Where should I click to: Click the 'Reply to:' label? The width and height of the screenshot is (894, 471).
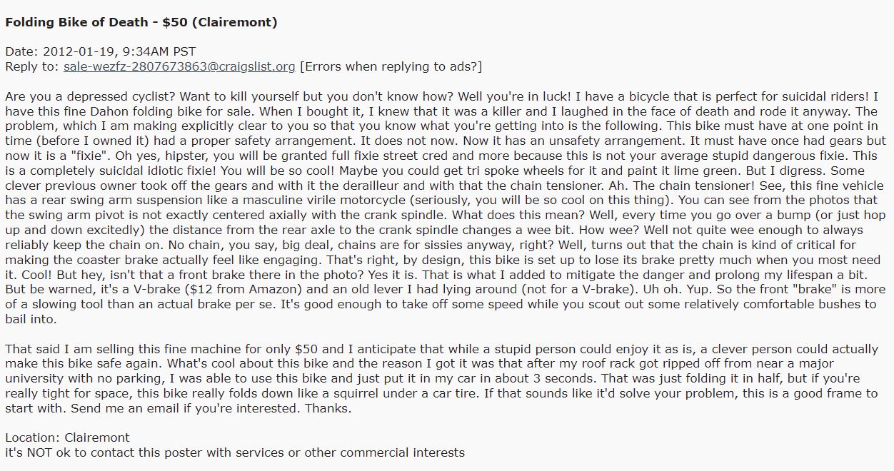pos(32,66)
